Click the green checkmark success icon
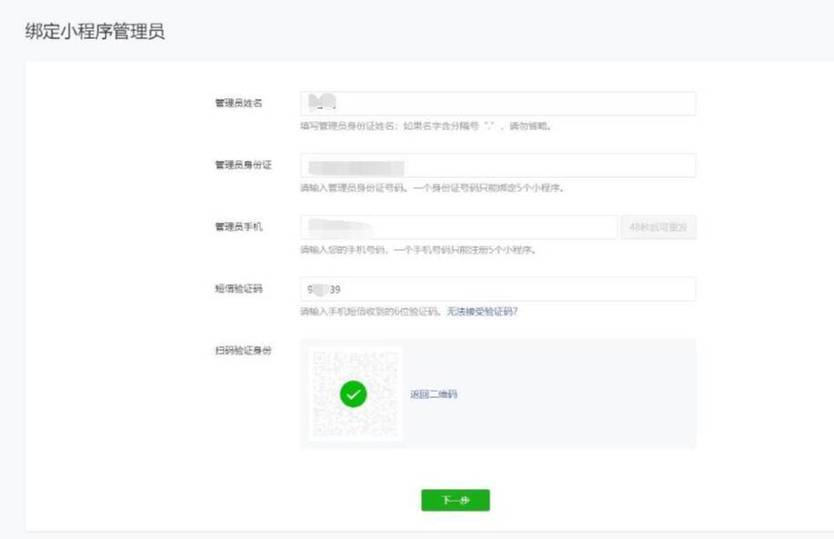 (353, 394)
